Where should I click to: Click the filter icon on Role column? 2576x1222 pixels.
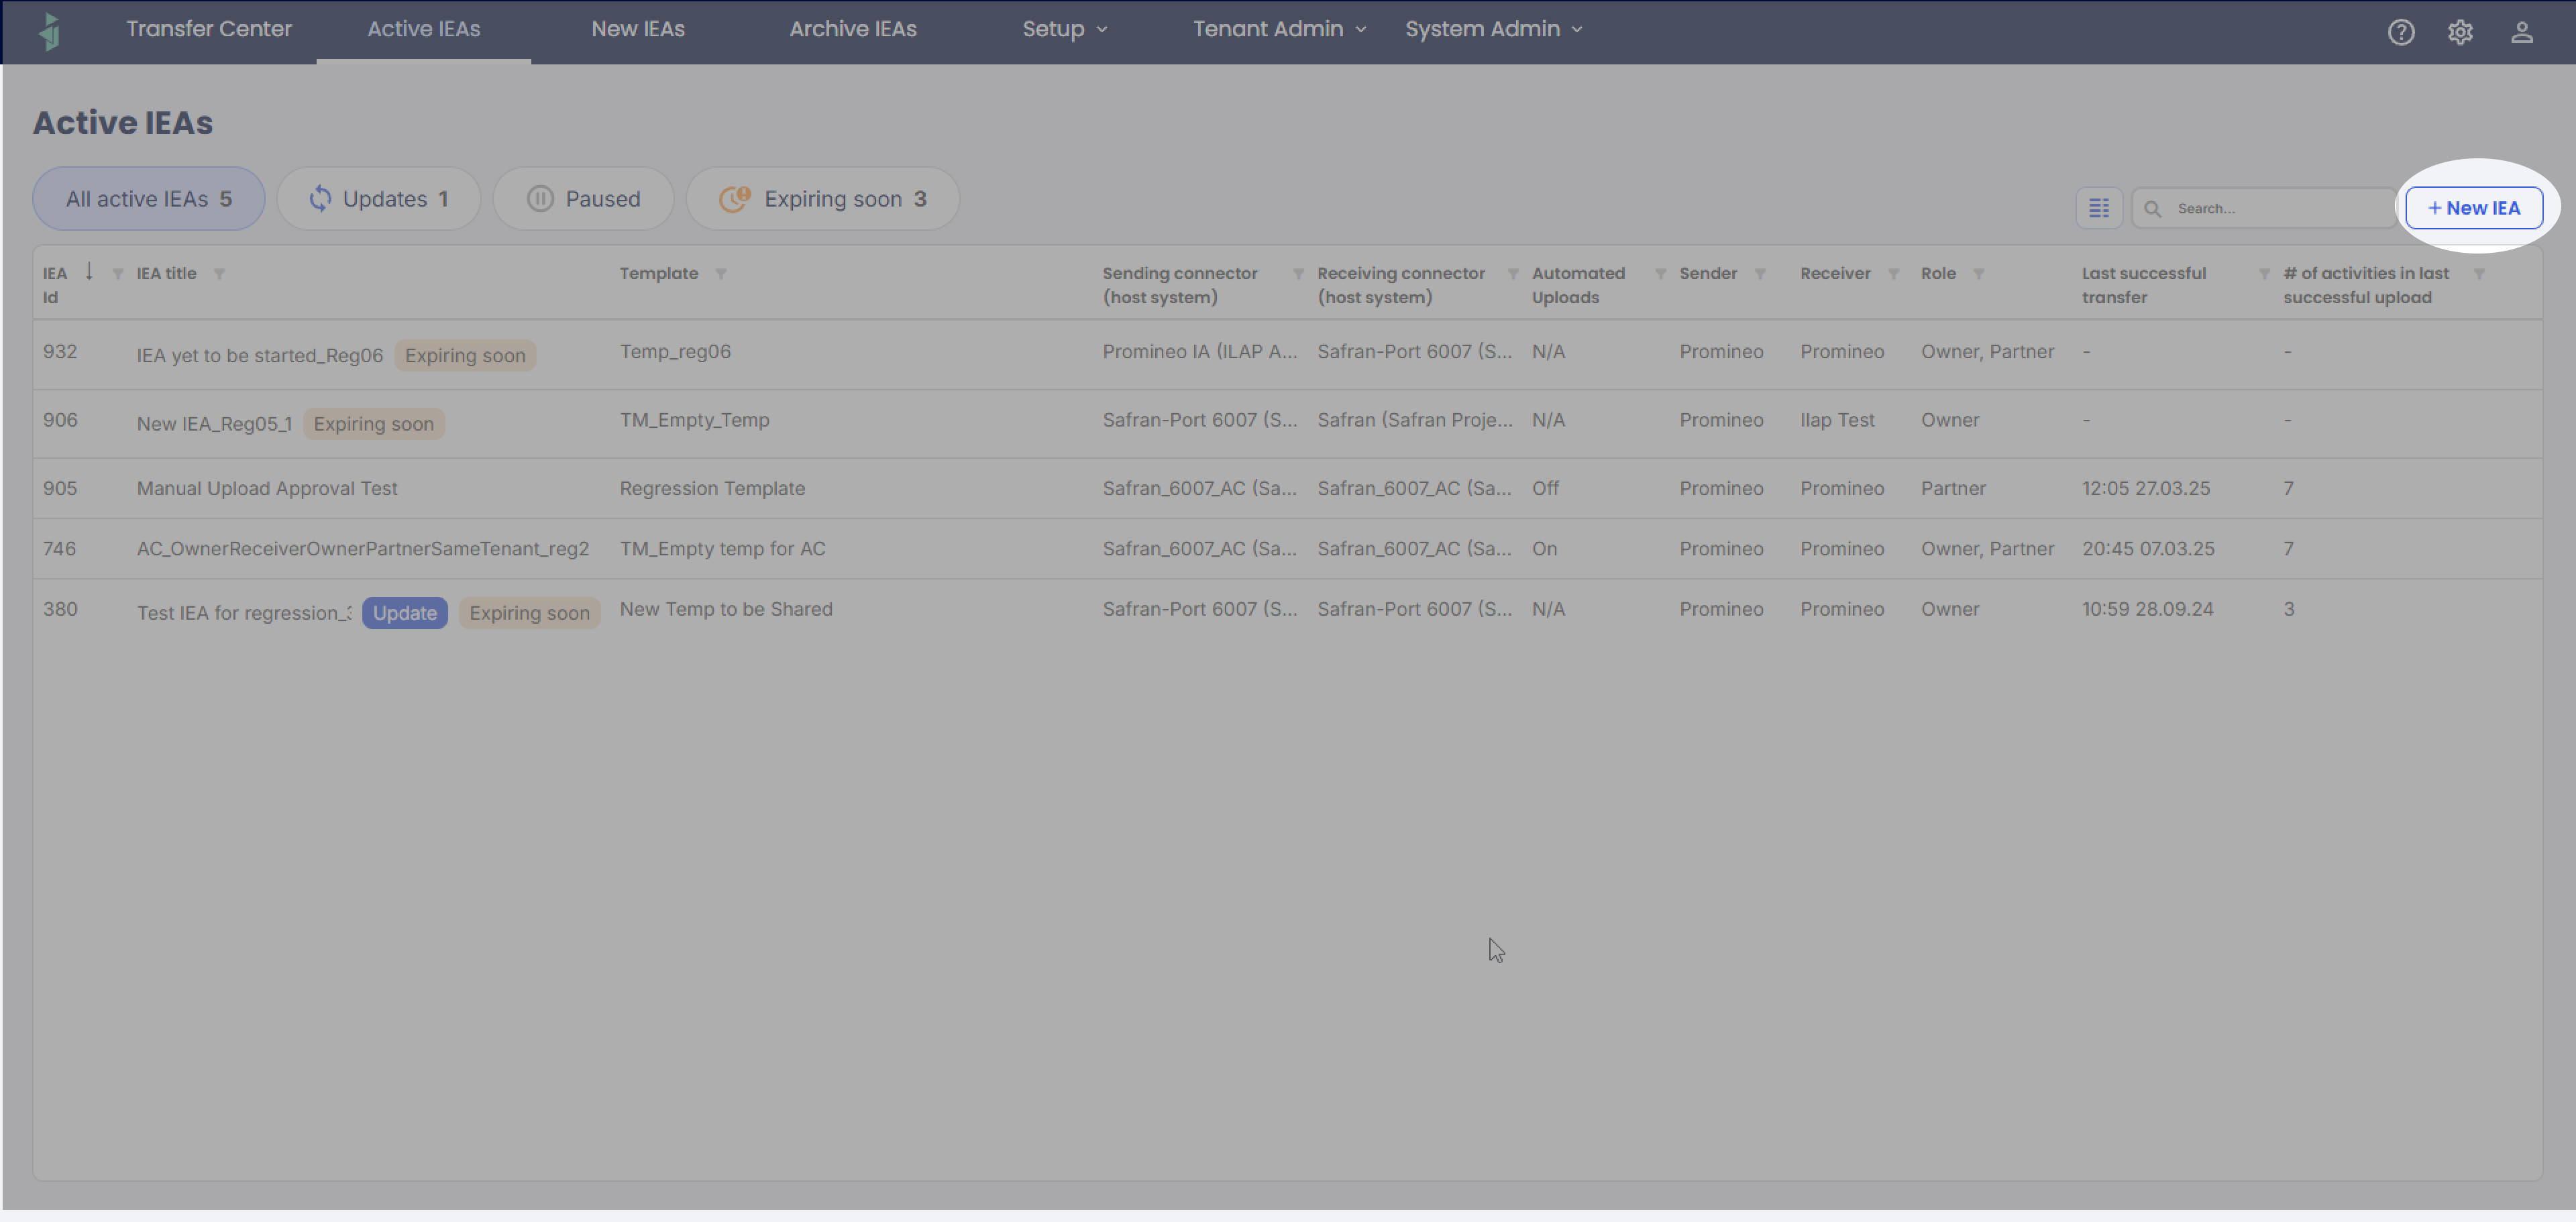coord(1978,274)
